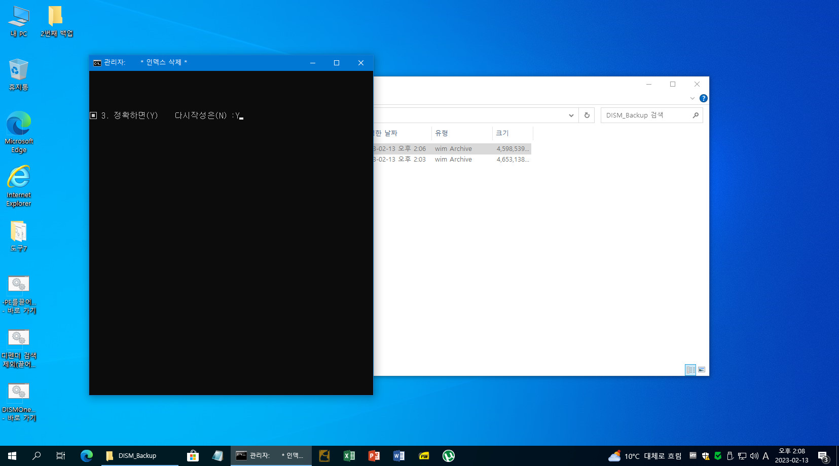Minimize the command prompt window
This screenshot has height=466, width=839.
tap(313, 63)
